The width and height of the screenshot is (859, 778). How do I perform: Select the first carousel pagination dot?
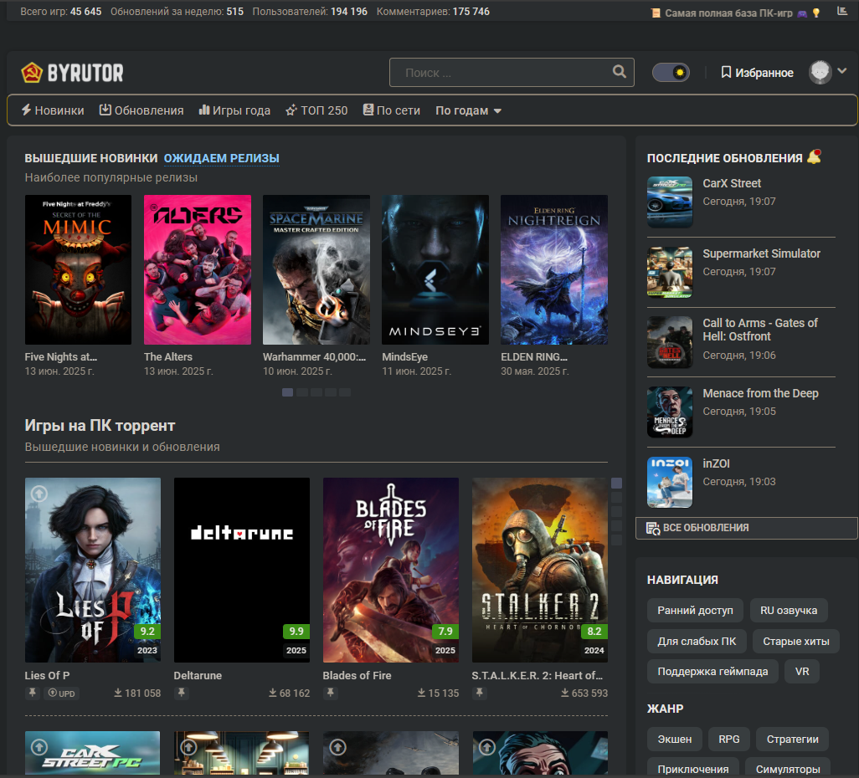click(288, 392)
